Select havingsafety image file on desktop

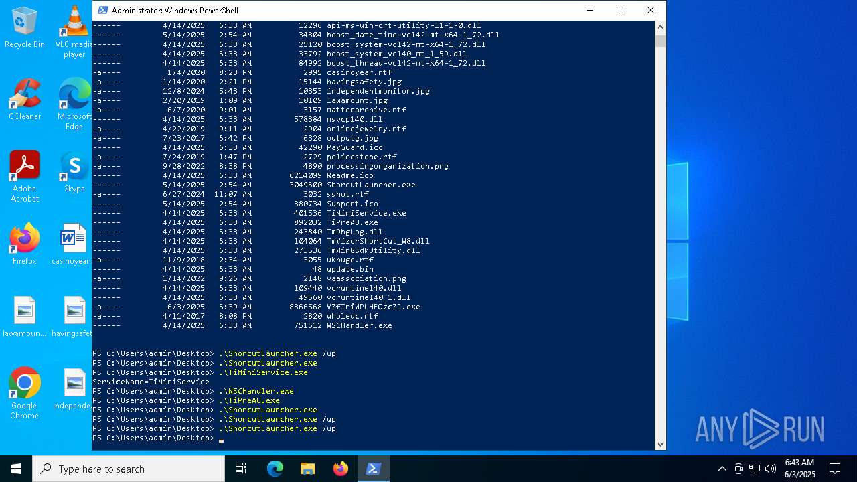pyautogui.click(x=72, y=317)
